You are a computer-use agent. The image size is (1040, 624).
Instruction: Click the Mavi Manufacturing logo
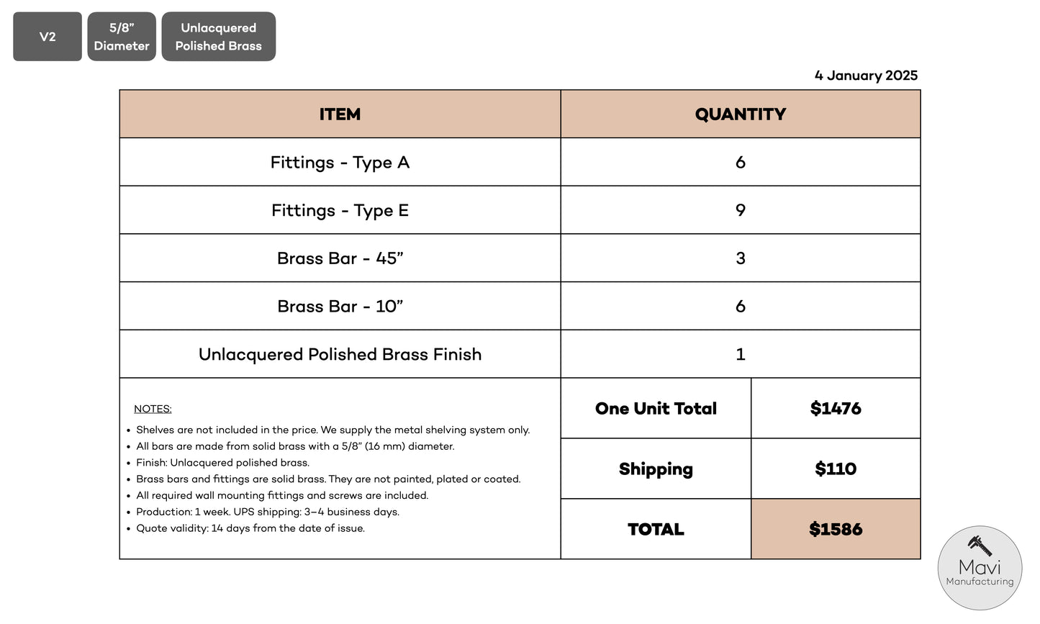tap(980, 568)
